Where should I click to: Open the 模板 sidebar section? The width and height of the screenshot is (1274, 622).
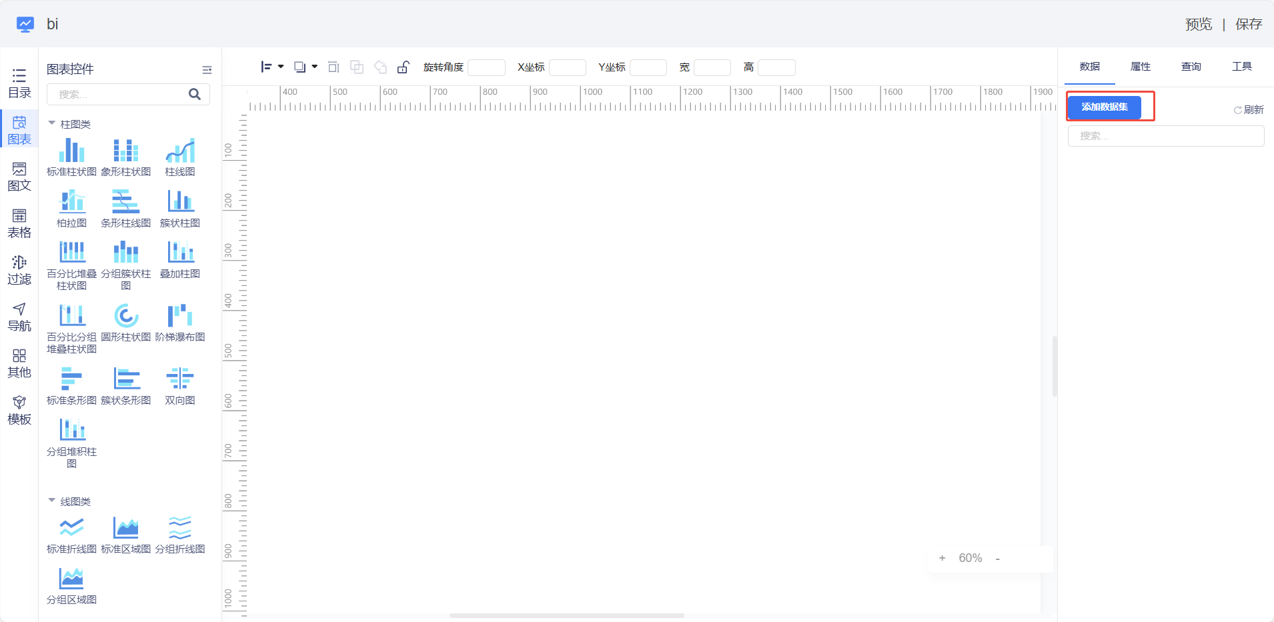click(x=19, y=410)
